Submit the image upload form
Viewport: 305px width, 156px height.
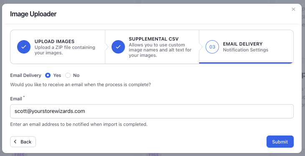[280, 142]
